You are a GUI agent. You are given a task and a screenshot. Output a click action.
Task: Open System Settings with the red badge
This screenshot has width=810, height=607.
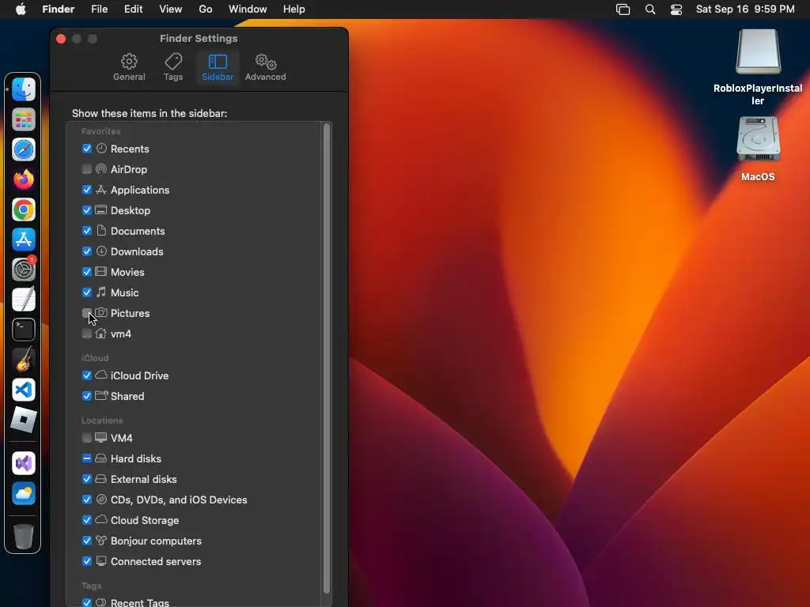(23, 270)
